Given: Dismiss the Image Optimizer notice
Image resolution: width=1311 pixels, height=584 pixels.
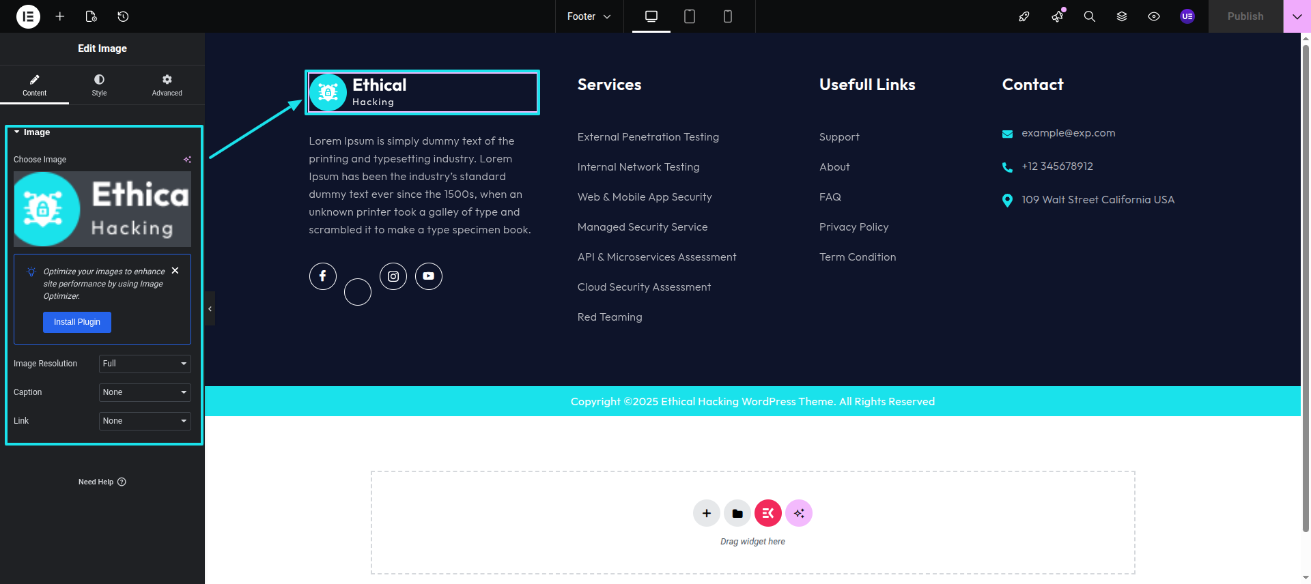Looking at the screenshot, I should [175, 271].
